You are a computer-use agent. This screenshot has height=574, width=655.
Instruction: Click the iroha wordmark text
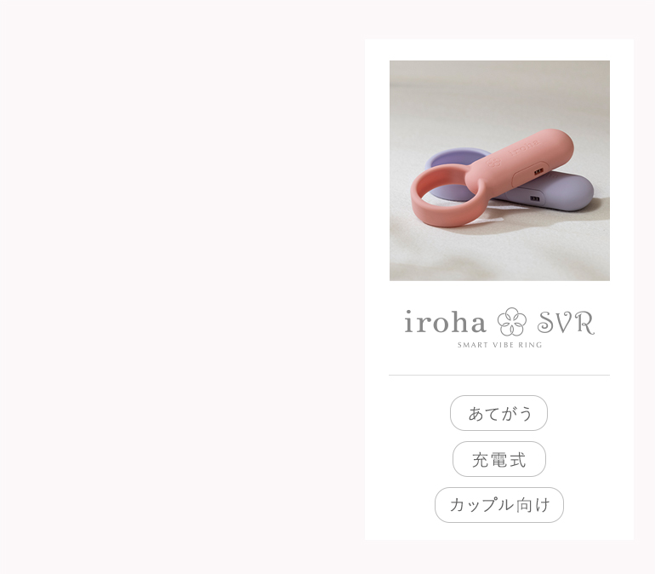pos(445,321)
